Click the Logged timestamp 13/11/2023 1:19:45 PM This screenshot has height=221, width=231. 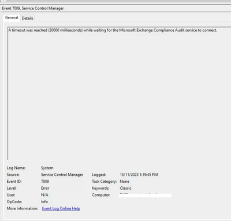click(139, 175)
